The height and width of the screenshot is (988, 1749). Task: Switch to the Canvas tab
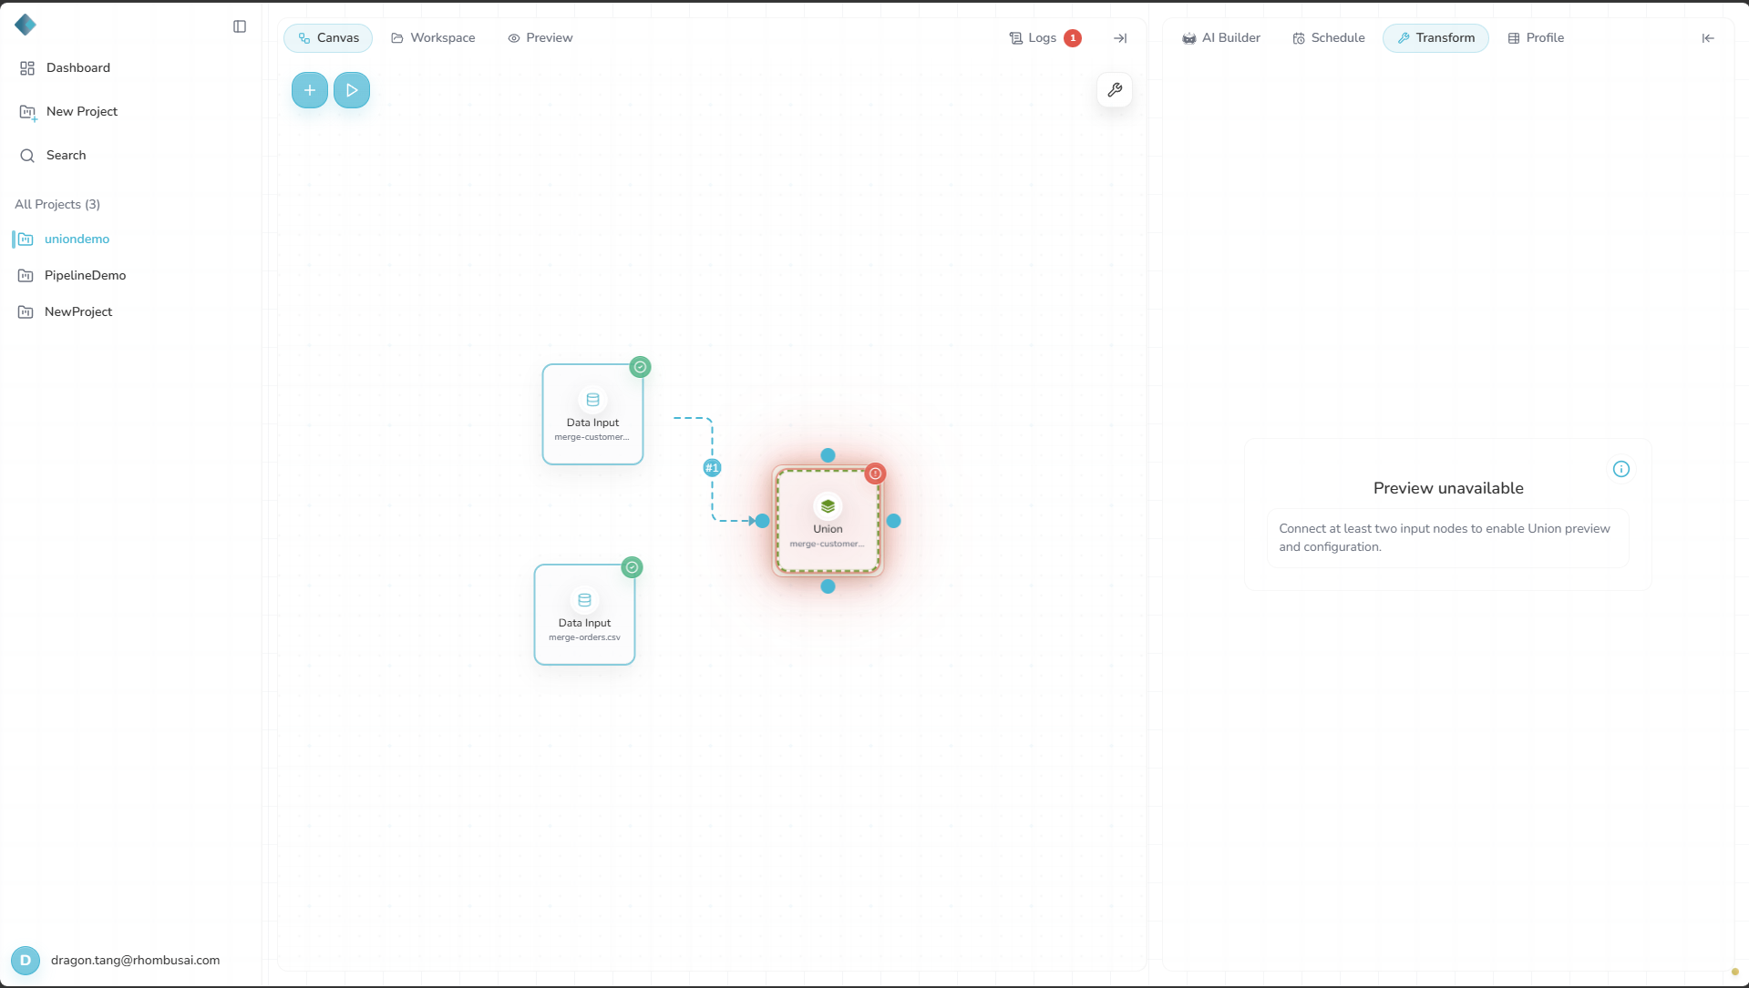click(x=328, y=37)
